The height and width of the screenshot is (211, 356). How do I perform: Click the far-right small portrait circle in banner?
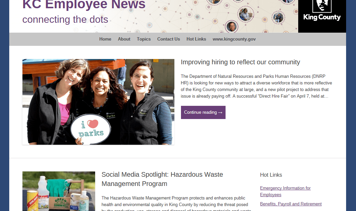coord(278,17)
